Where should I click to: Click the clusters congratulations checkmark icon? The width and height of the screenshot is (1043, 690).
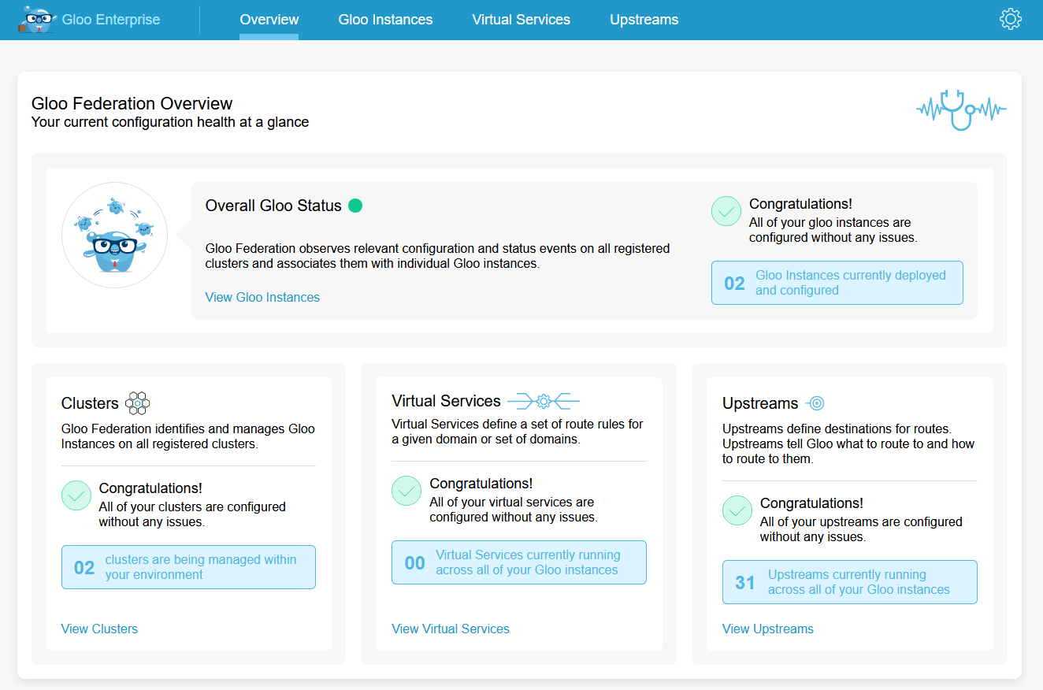(76, 495)
